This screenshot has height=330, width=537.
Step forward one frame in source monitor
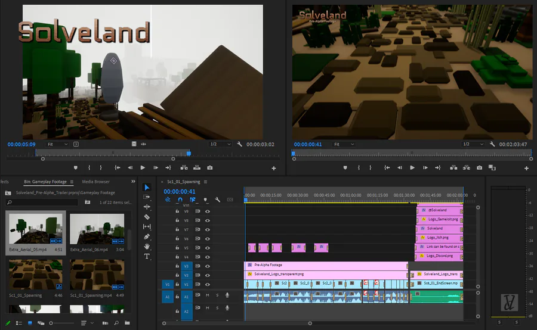point(156,167)
